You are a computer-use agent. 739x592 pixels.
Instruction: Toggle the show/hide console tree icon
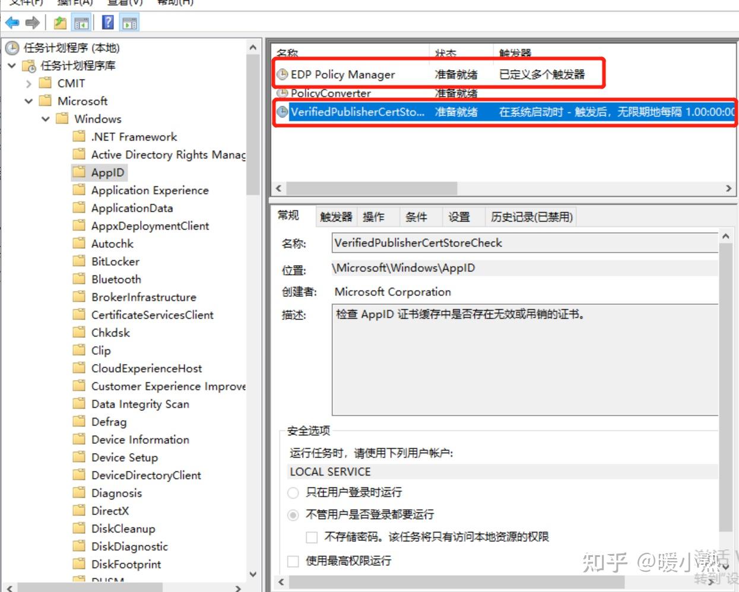[81, 23]
